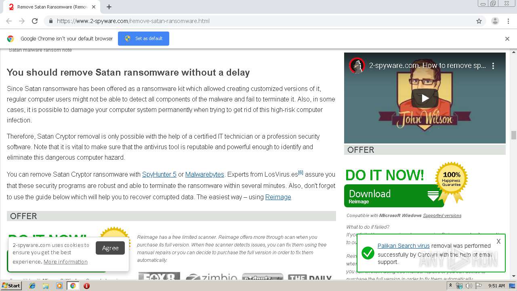Play the 2-spyware.com YouTube video
Image resolution: width=517 pixels, height=291 pixels.
tap(425, 98)
